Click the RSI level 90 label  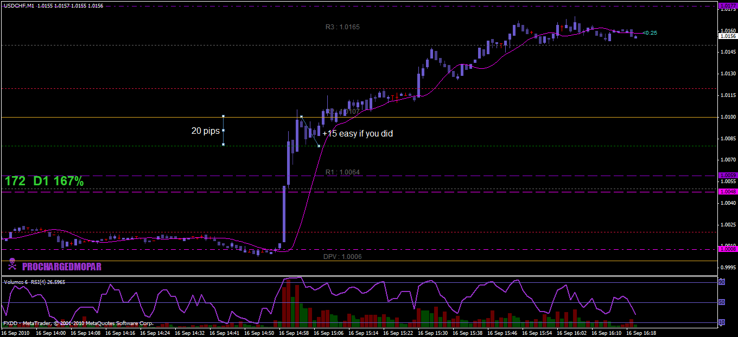(x=722, y=282)
